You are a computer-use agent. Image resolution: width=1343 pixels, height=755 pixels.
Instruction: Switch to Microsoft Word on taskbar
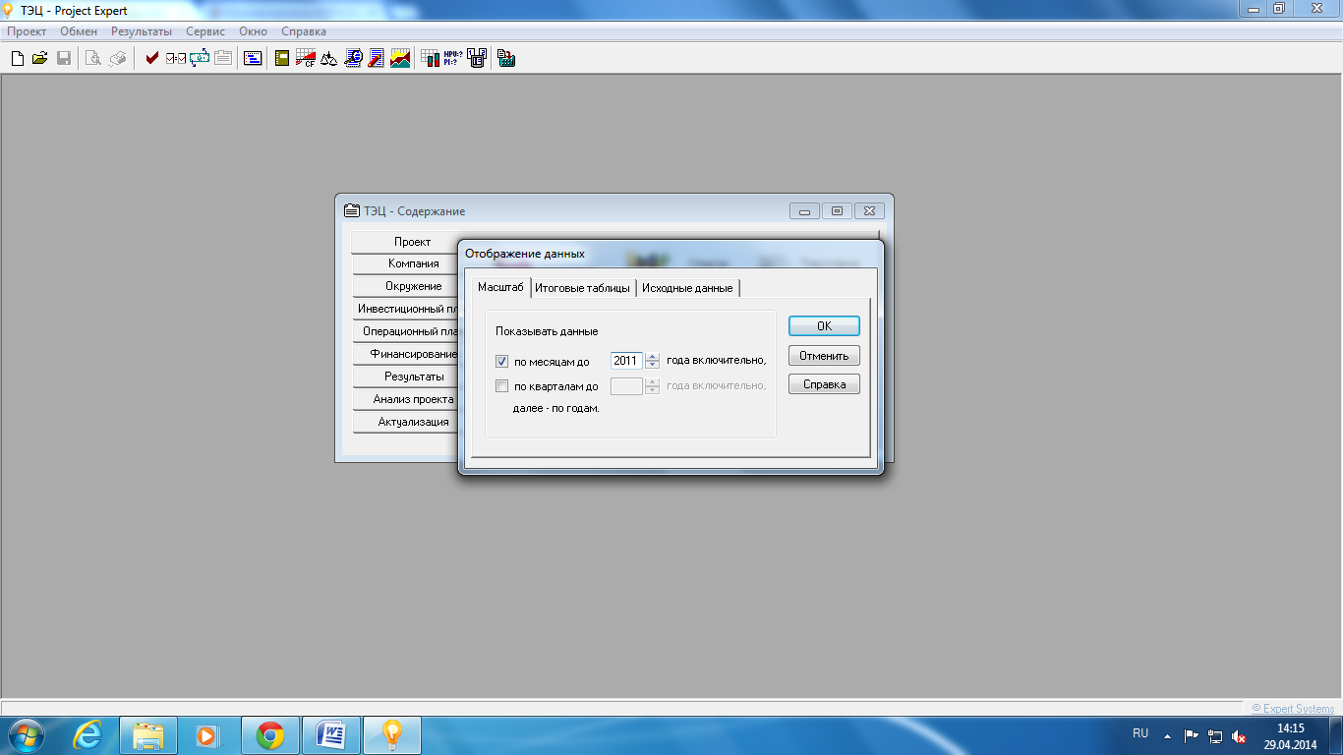tap(331, 735)
